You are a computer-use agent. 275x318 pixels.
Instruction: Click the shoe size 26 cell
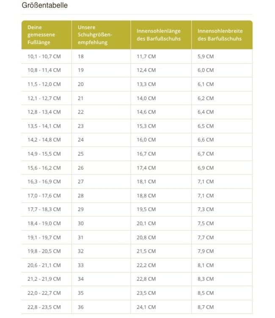(81, 168)
